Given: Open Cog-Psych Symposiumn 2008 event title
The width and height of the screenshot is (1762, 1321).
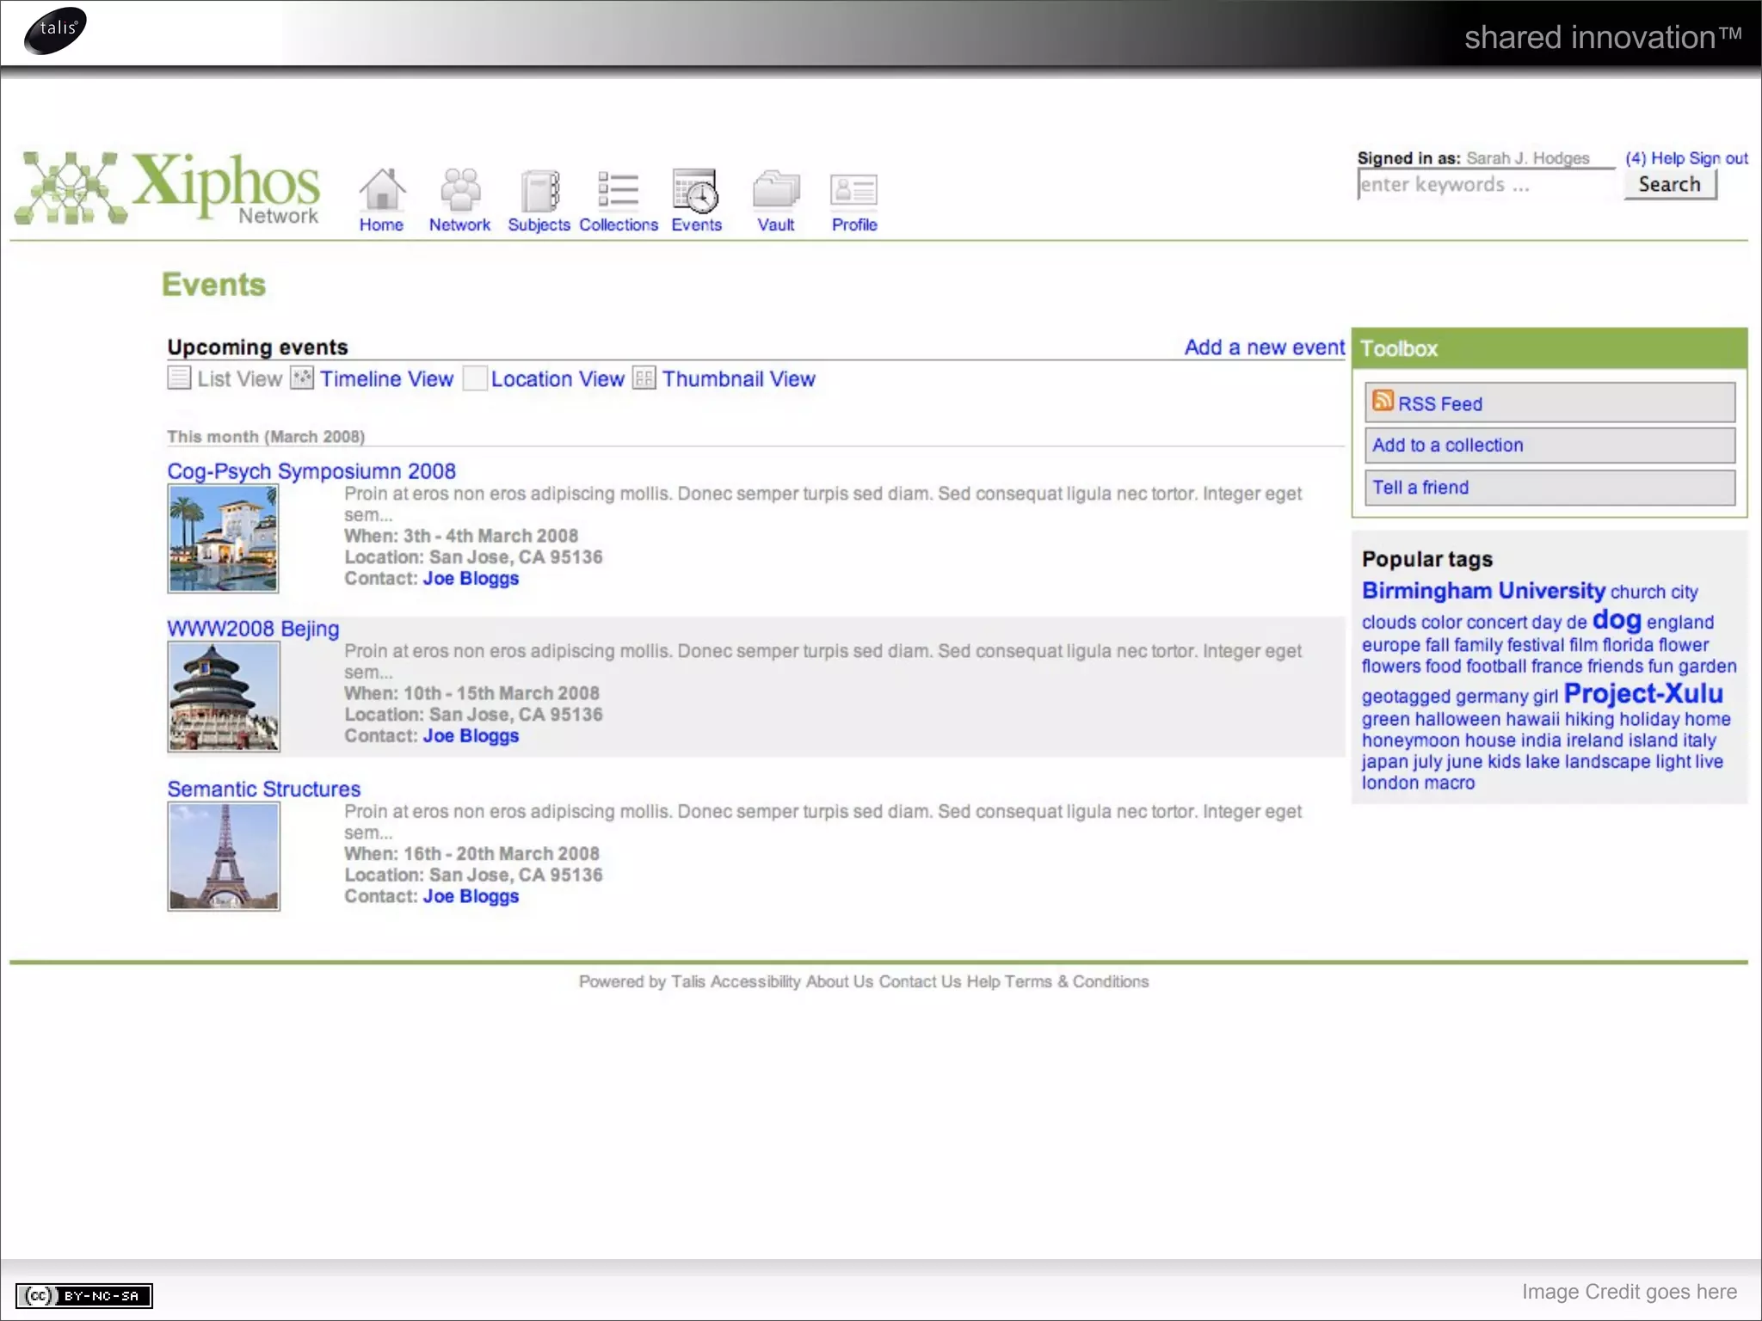Looking at the screenshot, I should coord(311,471).
